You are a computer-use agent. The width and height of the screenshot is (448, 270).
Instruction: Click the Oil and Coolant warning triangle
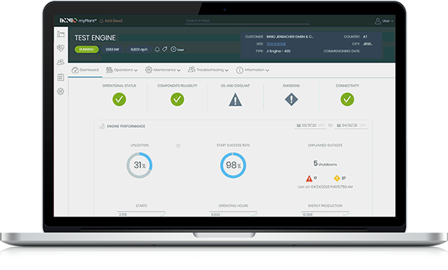(x=235, y=100)
